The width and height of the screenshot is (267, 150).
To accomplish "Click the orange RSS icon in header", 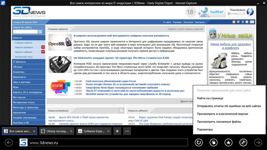I will [x=234, y=22].
